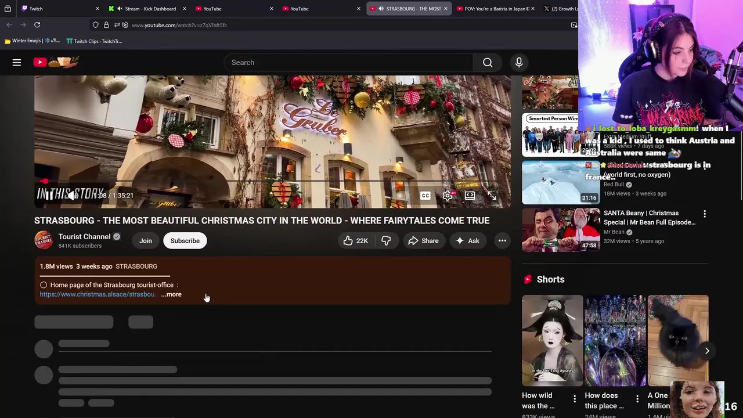Ask about this video
The width and height of the screenshot is (743, 418).
tap(467, 241)
